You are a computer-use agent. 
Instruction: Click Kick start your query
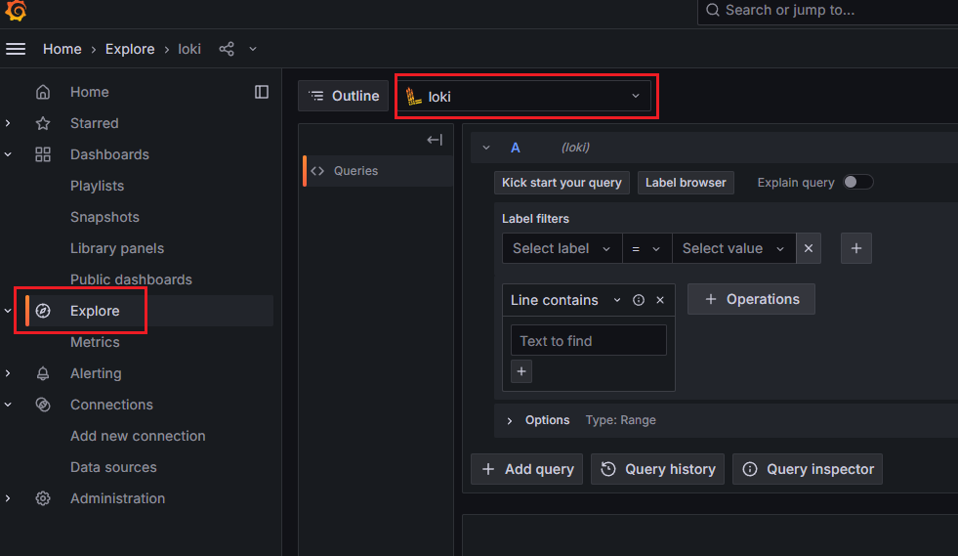point(562,183)
